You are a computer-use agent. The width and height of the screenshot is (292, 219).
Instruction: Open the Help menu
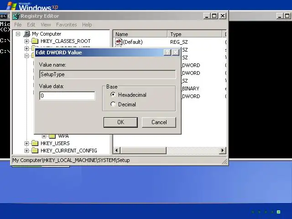tap(87, 25)
